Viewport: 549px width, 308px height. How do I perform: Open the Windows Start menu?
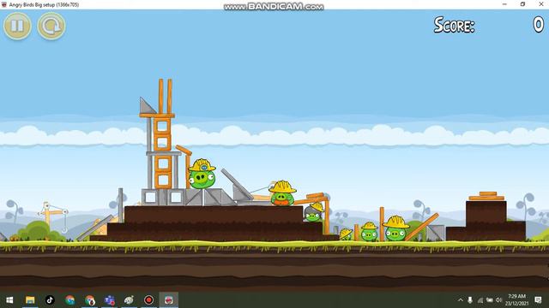[x=9, y=300]
